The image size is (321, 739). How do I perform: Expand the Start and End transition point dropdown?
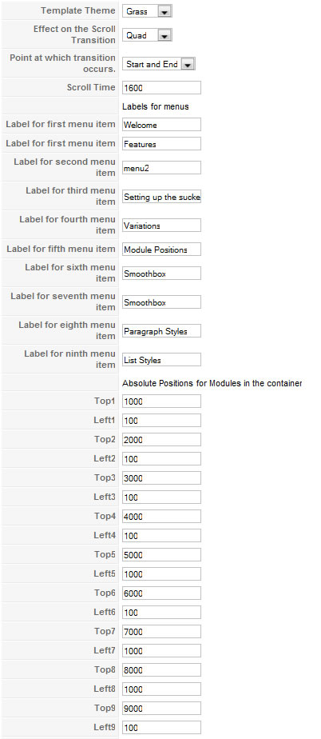159,64
